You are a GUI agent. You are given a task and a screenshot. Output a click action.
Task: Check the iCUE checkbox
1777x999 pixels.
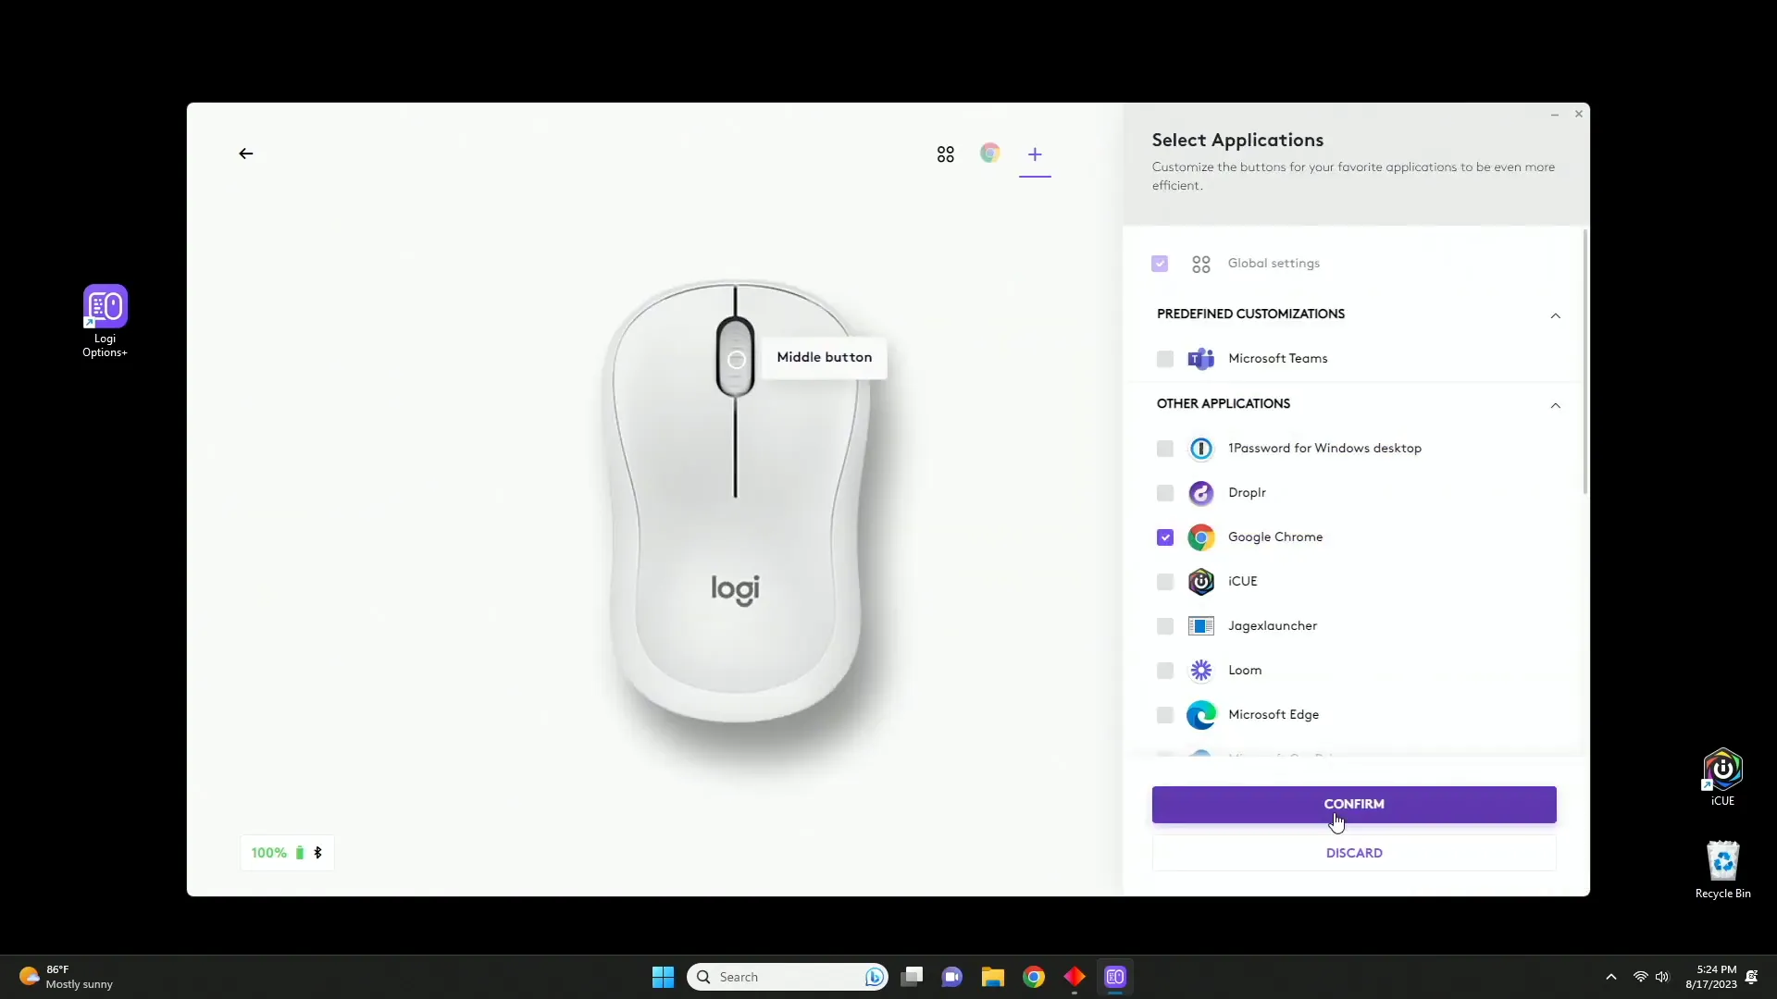(1165, 582)
